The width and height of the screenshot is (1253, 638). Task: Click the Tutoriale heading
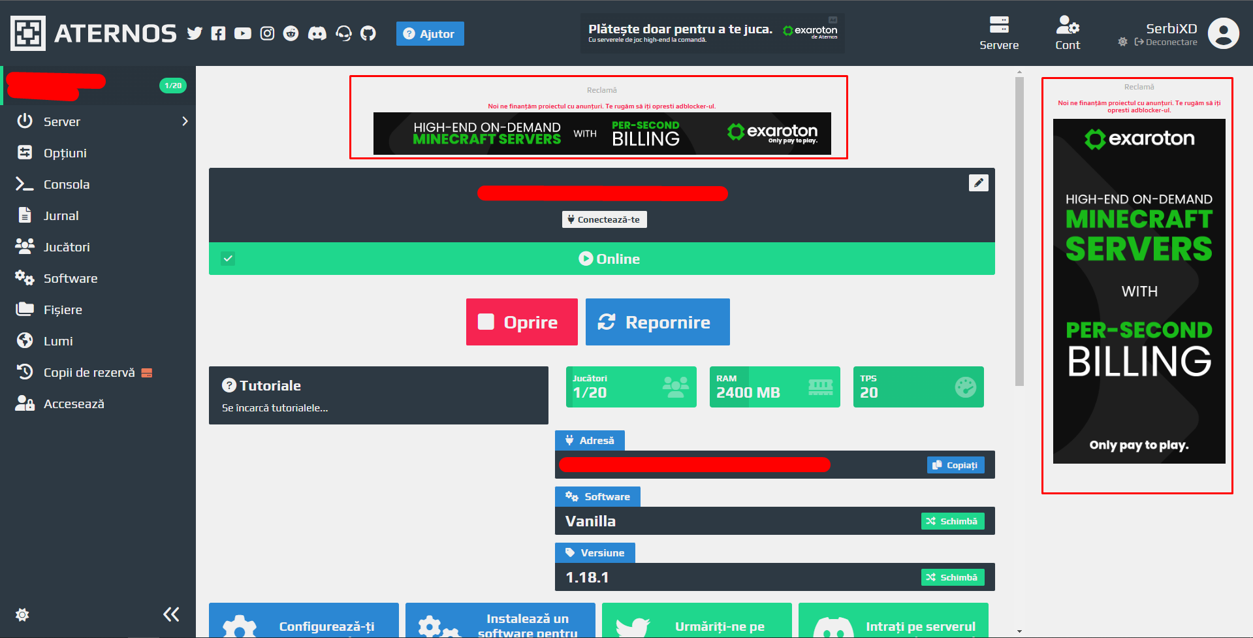click(x=261, y=385)
